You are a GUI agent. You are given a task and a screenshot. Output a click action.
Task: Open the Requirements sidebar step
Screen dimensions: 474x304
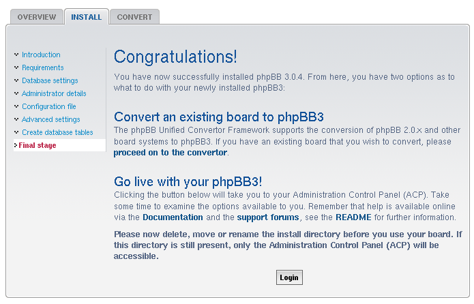[42, 67]
